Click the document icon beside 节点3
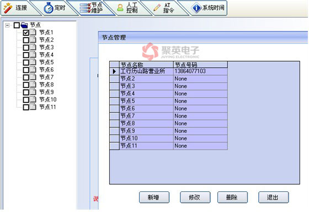Image resolution: width=309 pixels, height=214 pixels. pyautogui.click(x=33, y=47)
